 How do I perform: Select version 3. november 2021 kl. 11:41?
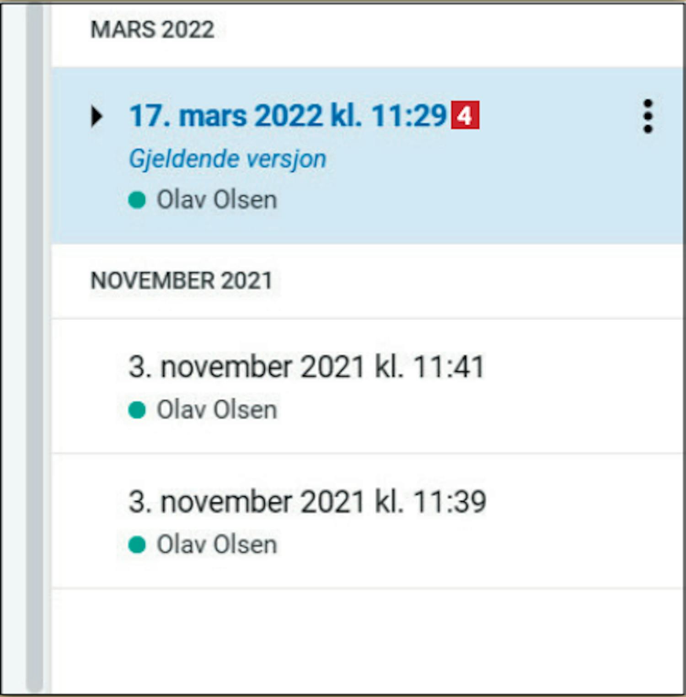[306, 367]
